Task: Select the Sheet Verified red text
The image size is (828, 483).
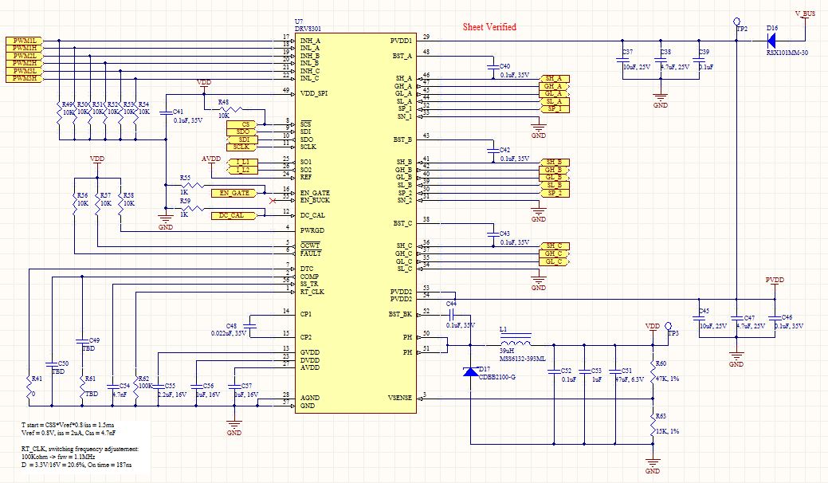Action: [489, 26]
